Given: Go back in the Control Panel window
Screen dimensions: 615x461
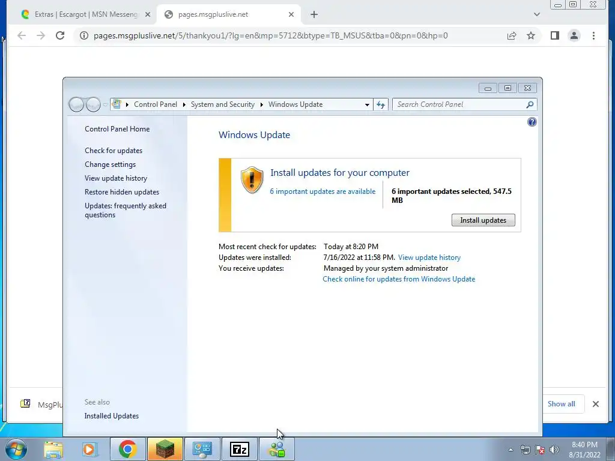Looking at the screenshot, I should [76, 104].
